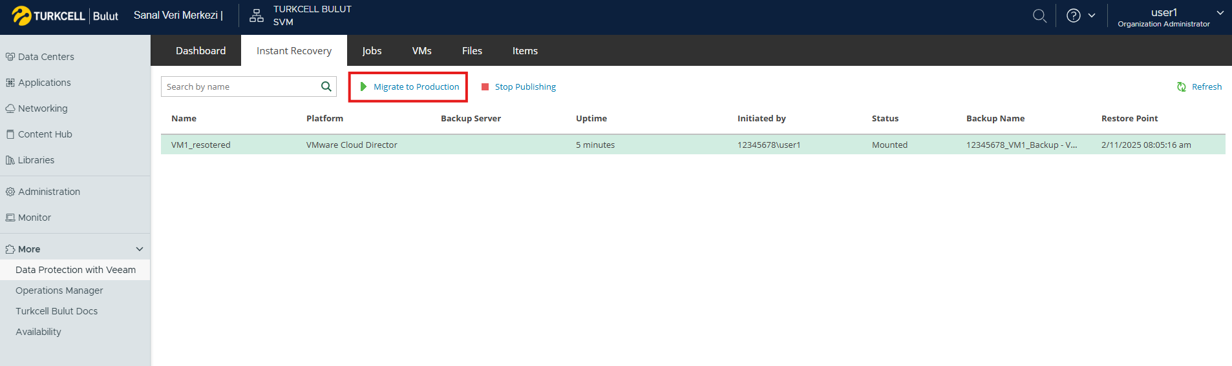Switch to the VMs tab
The height and width of the screenshot is (366, 1232).
point(421,50)
